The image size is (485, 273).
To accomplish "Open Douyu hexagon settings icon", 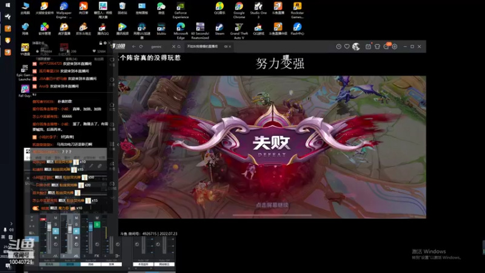I will pyautogui.click(x=395, y=47).
